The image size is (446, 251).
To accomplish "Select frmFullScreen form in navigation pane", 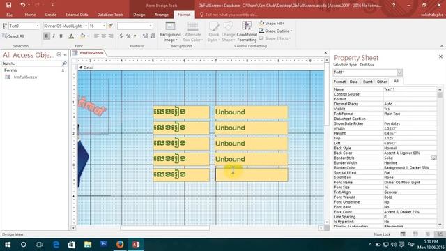I will coord(25,77).
